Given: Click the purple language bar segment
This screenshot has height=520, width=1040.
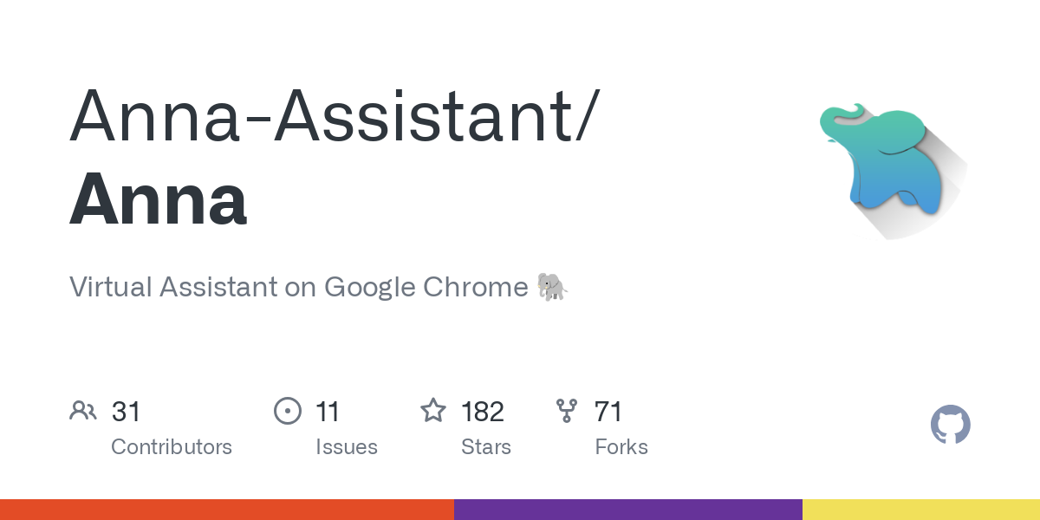Looking at the screenshot, I should (628, 510).
